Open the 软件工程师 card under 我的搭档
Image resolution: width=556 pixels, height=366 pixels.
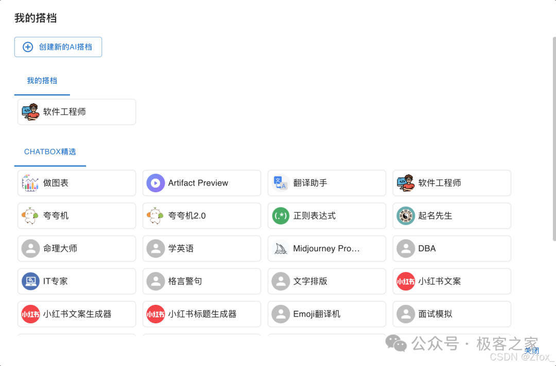76,112
